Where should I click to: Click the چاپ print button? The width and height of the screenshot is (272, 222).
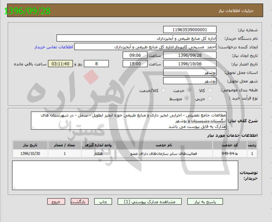103,201
